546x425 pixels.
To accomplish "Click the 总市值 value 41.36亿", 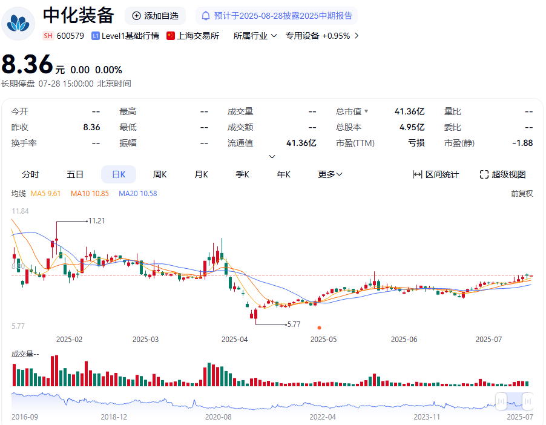I will click(409, 111).
